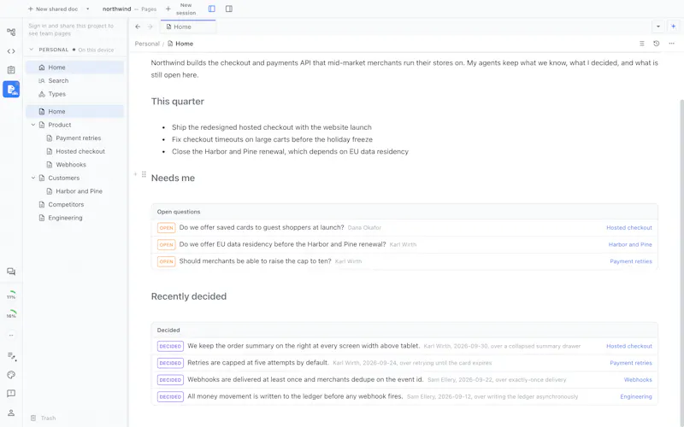
Task: Click plus icon beside Needs me heading
Action: [135, 174]
